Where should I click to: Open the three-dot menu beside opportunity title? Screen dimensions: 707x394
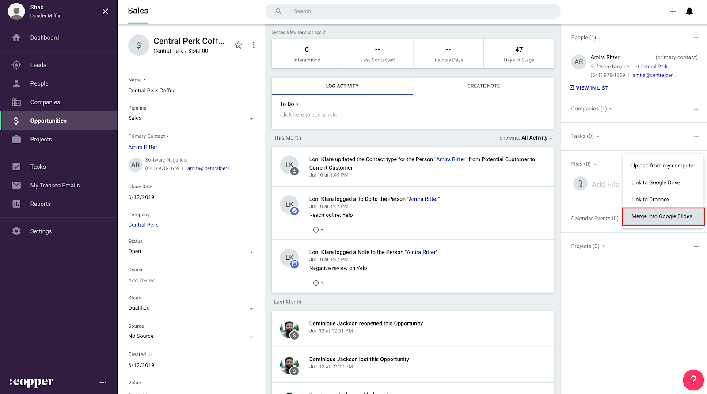click(253, 45)
